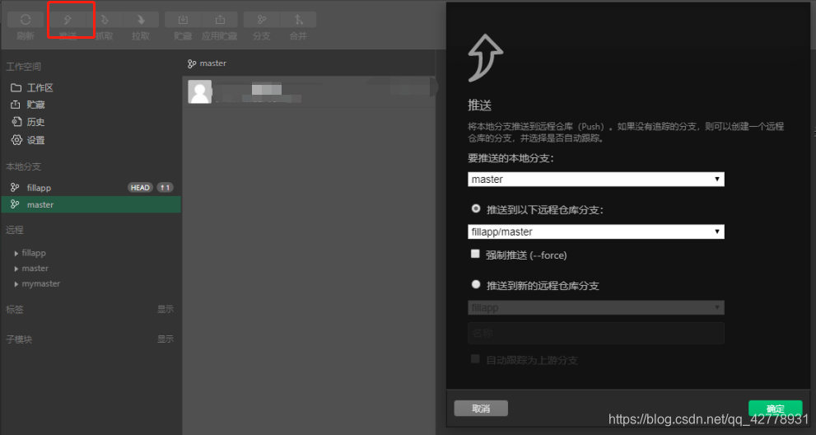Screen dimensions: 816x435
Task: Click the Pull (拉取) toolbar icon
Action: [141, 20]
